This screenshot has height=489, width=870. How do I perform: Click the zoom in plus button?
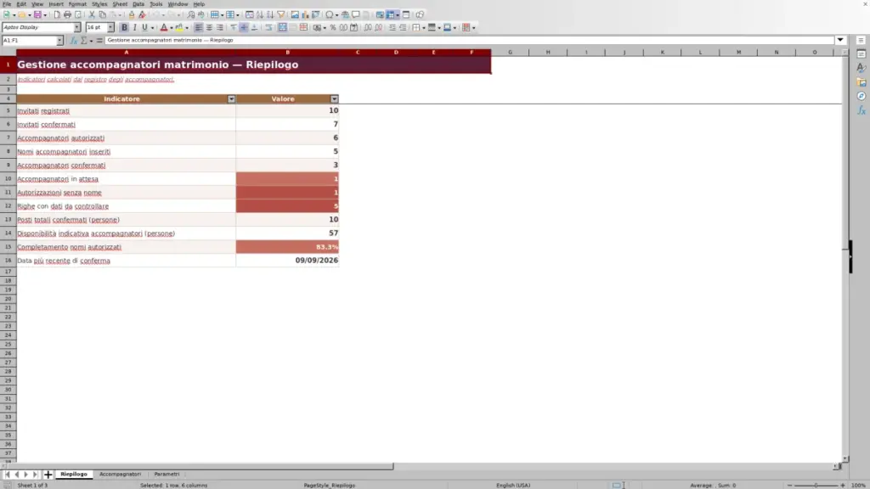tap(843, 486)
